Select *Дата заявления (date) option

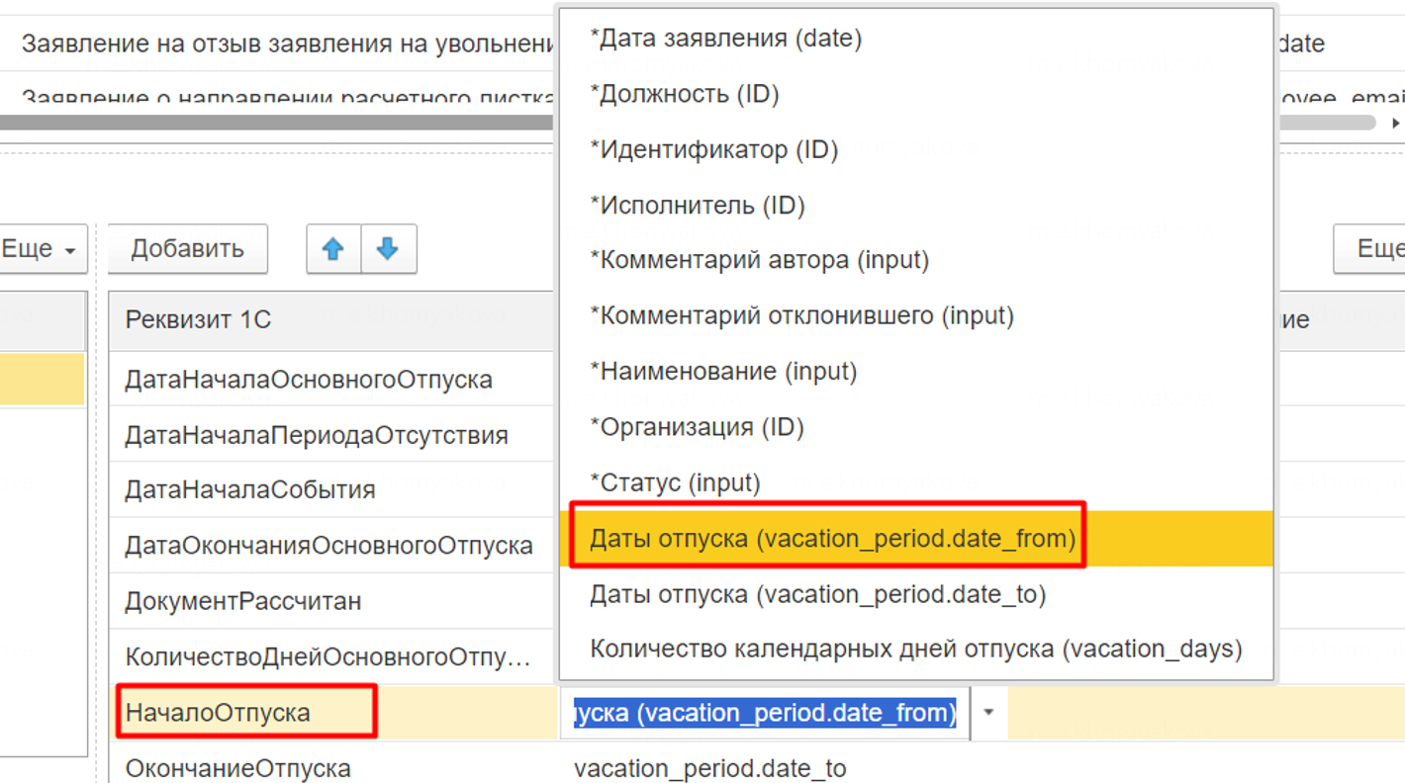[725, 39]
